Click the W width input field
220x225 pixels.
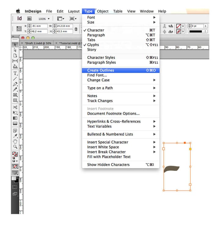point(64,26)
